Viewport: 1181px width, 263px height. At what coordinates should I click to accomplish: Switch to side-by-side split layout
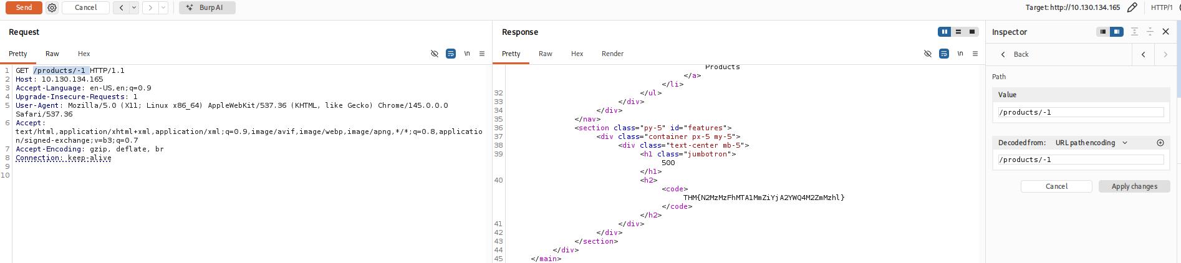[x=945, y=32]
